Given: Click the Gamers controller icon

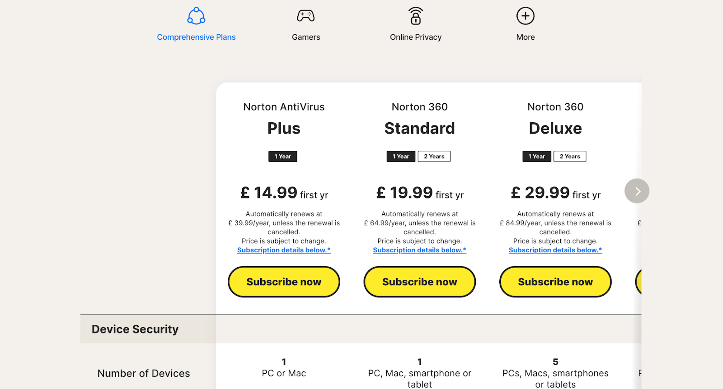Looking at the screenshot, I should tap(306, 16).
